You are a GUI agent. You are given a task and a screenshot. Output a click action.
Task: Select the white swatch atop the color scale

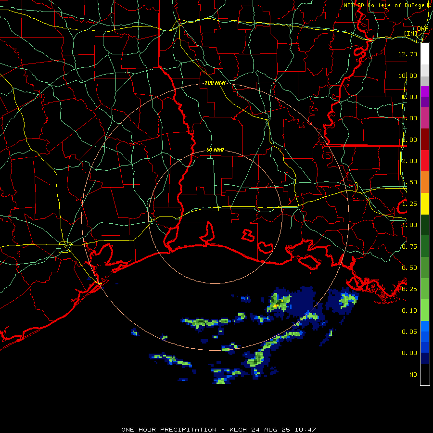pos(425,54)
